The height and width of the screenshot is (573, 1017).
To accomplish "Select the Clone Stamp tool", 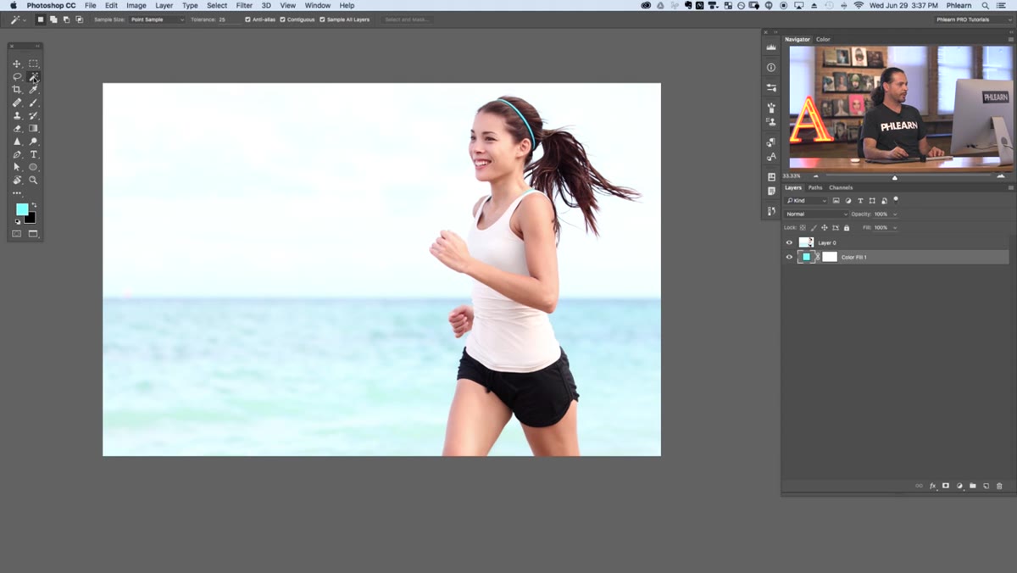I will click(x=16, y=115).
